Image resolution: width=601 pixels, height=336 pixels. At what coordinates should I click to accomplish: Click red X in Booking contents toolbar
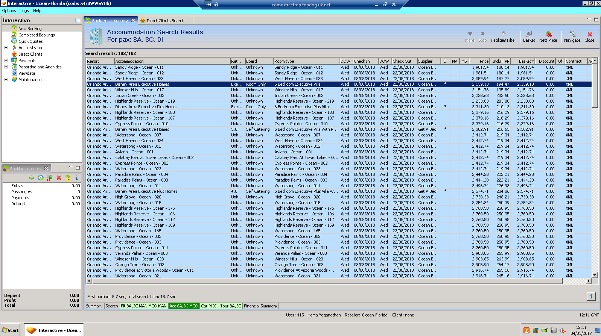point(59,178)
